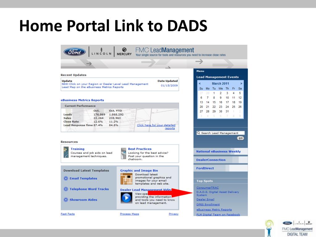Click the FMC LeadManagement Digital Team logo
This screenshot has width=316, height=237.
click(297, 228)
